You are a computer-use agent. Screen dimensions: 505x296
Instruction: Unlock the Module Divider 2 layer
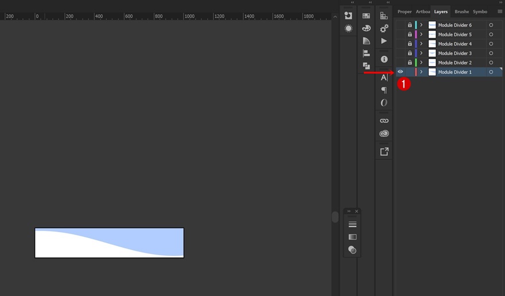[x=410, y=62]
